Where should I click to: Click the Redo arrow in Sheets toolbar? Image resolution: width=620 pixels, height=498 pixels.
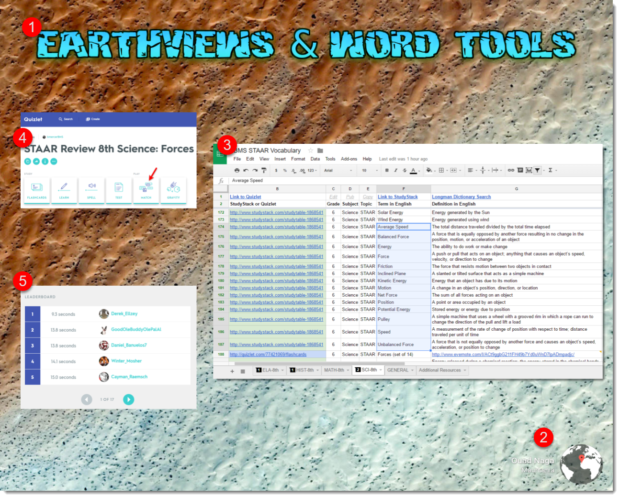[255, 170]
